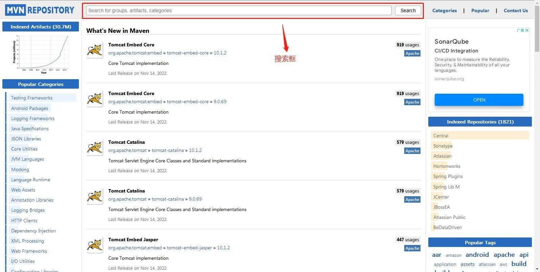Open the Spring Lib M repository

(x=447, y=187)
